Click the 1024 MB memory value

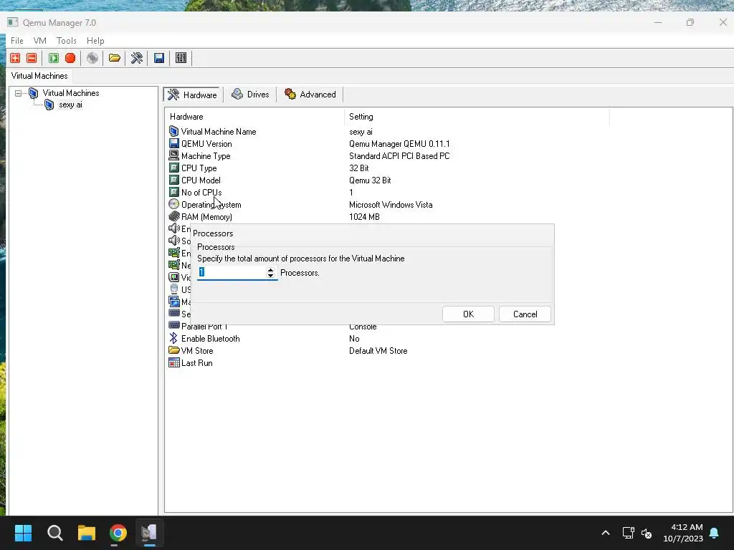pos(364,216)
